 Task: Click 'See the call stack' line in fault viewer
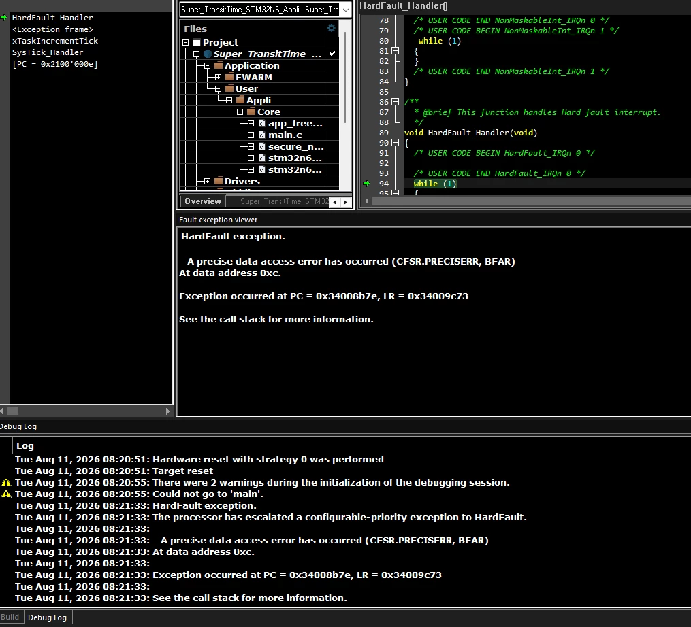(x=276, y=319)
